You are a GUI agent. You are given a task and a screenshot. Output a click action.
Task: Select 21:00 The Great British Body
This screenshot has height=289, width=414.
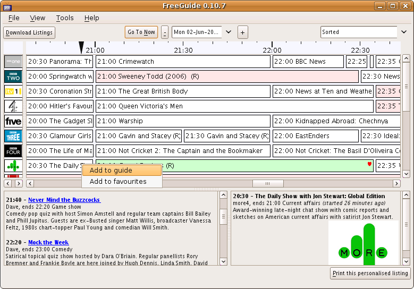[x=183, y=91]
